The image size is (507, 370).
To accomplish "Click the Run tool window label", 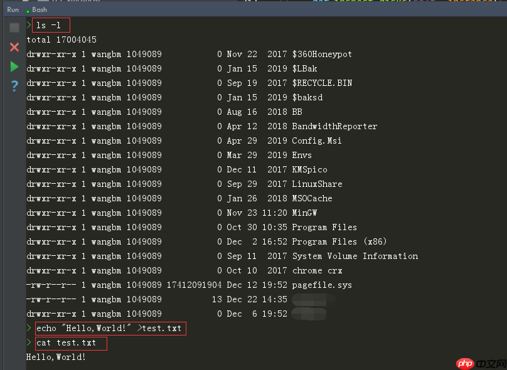I will click(12, 9).
